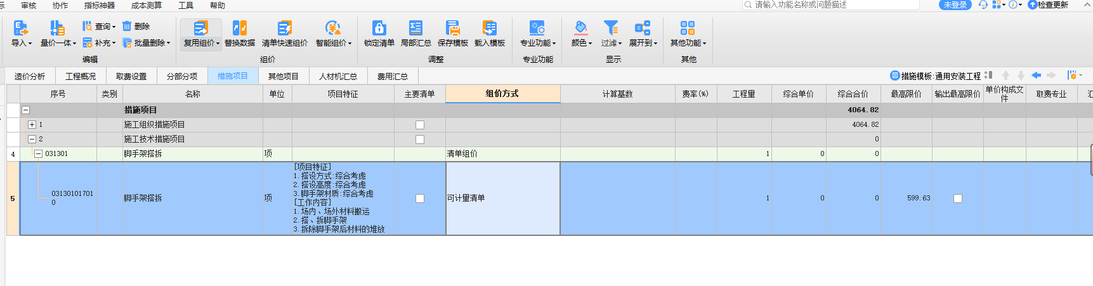This screenshot has height=286, width=1093.
Task: Switch to the 人材机汇总 tab
Action: pos(338,76)
